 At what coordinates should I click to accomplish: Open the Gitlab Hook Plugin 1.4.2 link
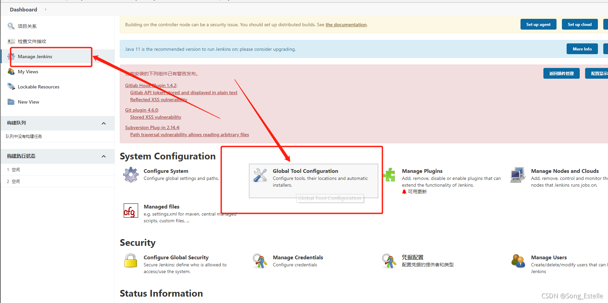tap(151, 85)
